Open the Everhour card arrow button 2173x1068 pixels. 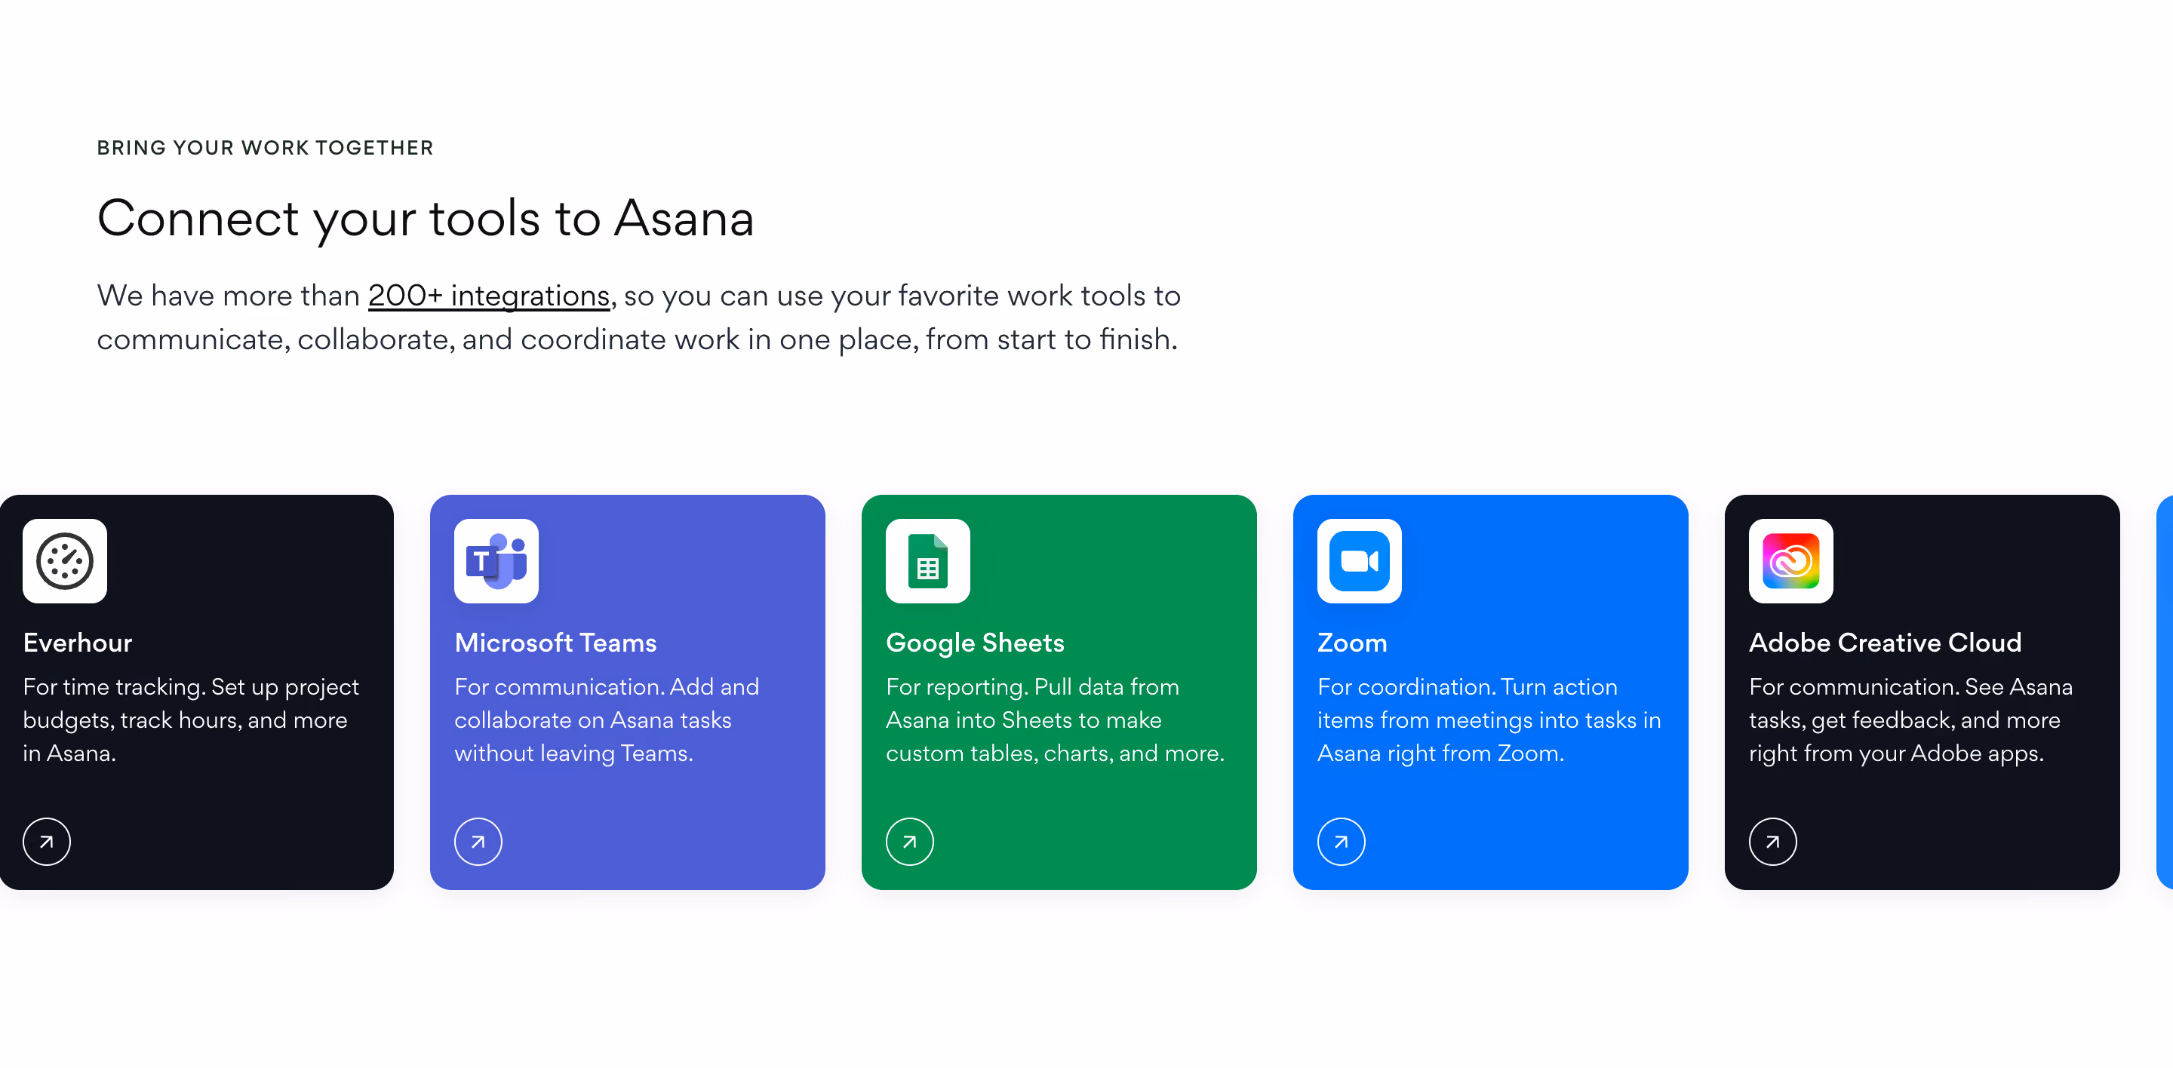[x=46, y=841]
